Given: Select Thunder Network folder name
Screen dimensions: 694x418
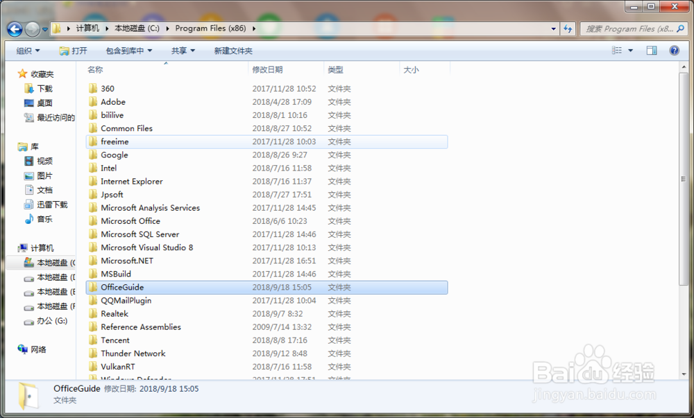Looking at the screenshot, I should (x=133, y=354).
